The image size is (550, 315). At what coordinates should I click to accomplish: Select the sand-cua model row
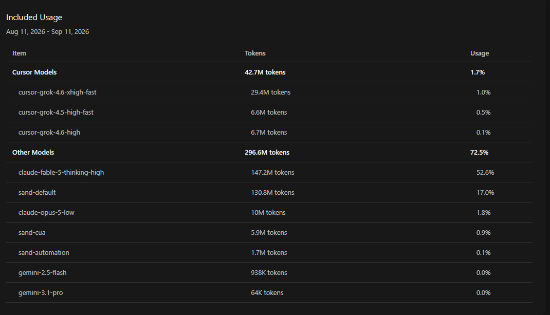tap(269, 232)
